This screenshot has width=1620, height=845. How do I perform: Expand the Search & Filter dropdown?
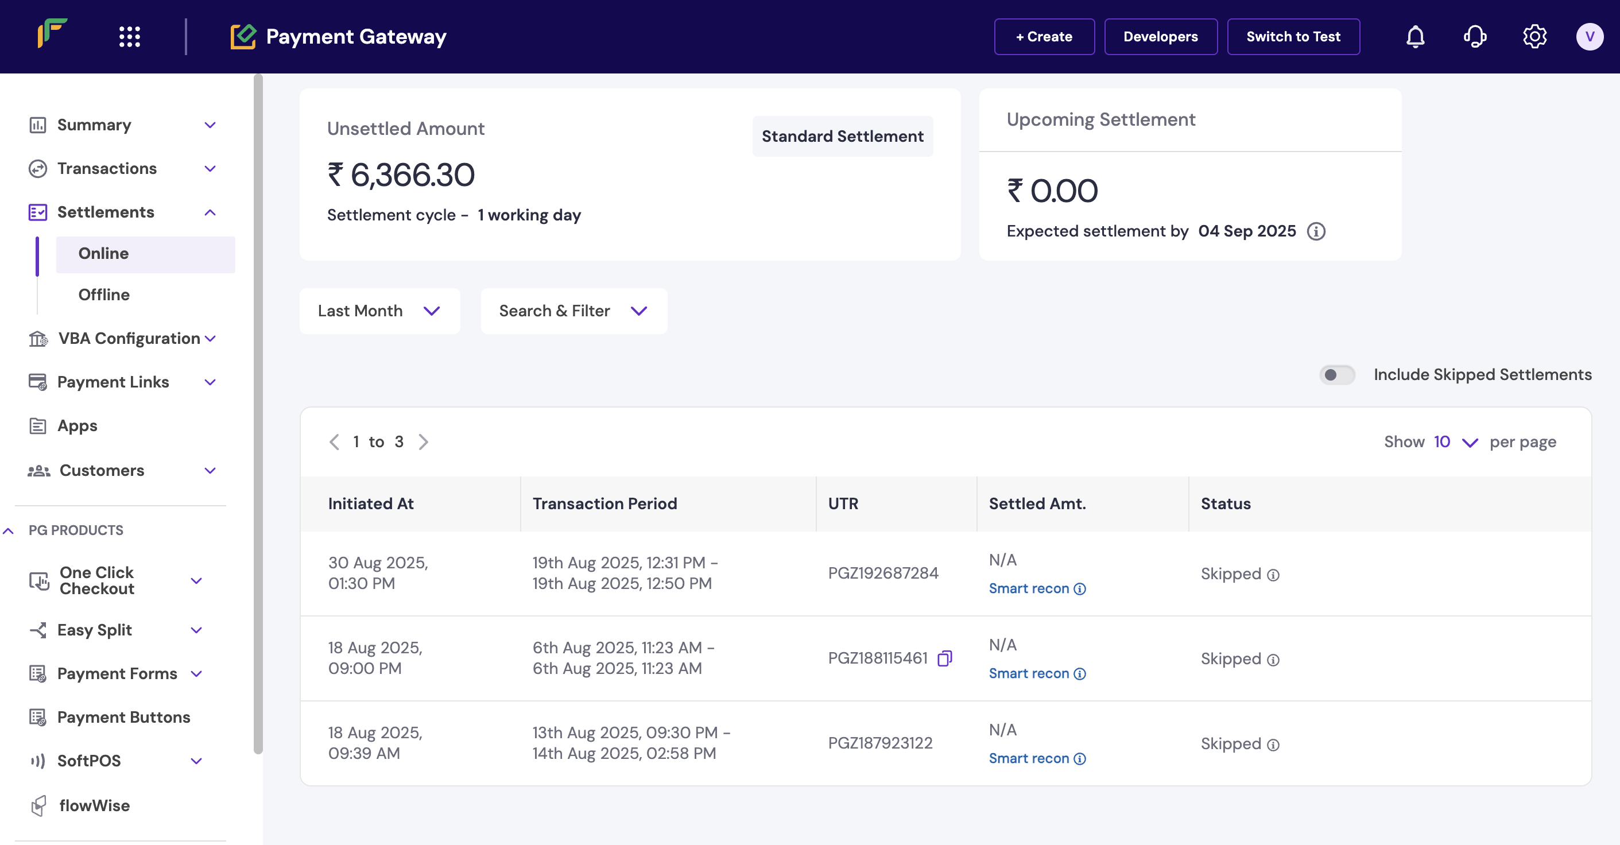click(x=573, y=311)
